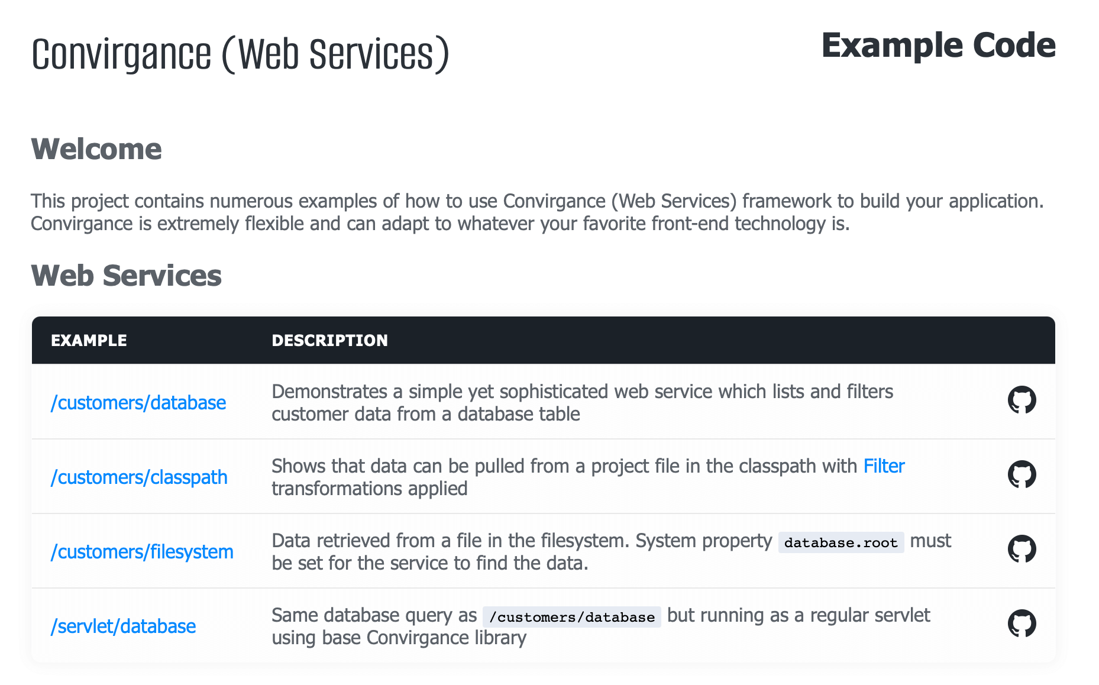
Task: Select the EXAMPLE column header
Action: [89, 340]
